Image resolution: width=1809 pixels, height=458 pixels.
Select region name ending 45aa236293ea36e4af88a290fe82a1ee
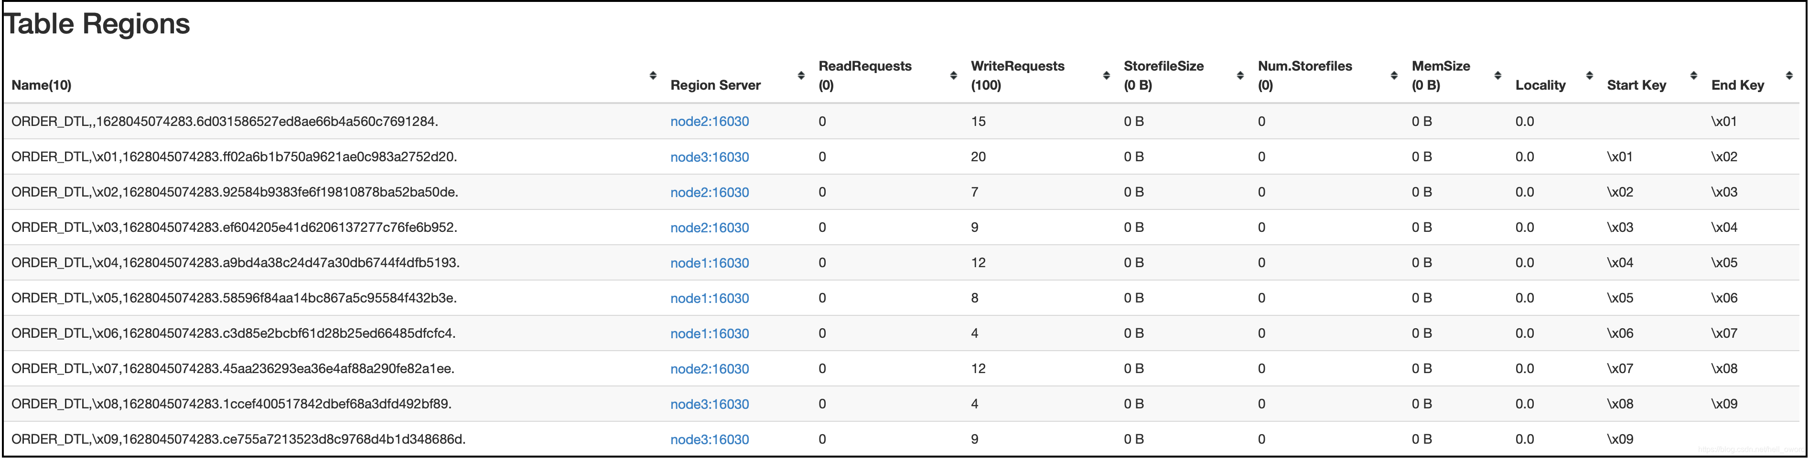coord(232,368)
